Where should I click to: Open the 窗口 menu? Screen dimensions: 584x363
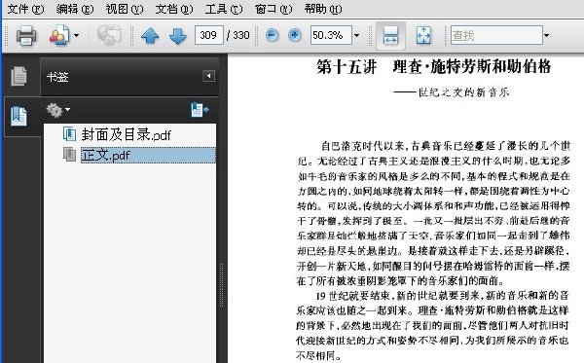[x=274, y=9]
